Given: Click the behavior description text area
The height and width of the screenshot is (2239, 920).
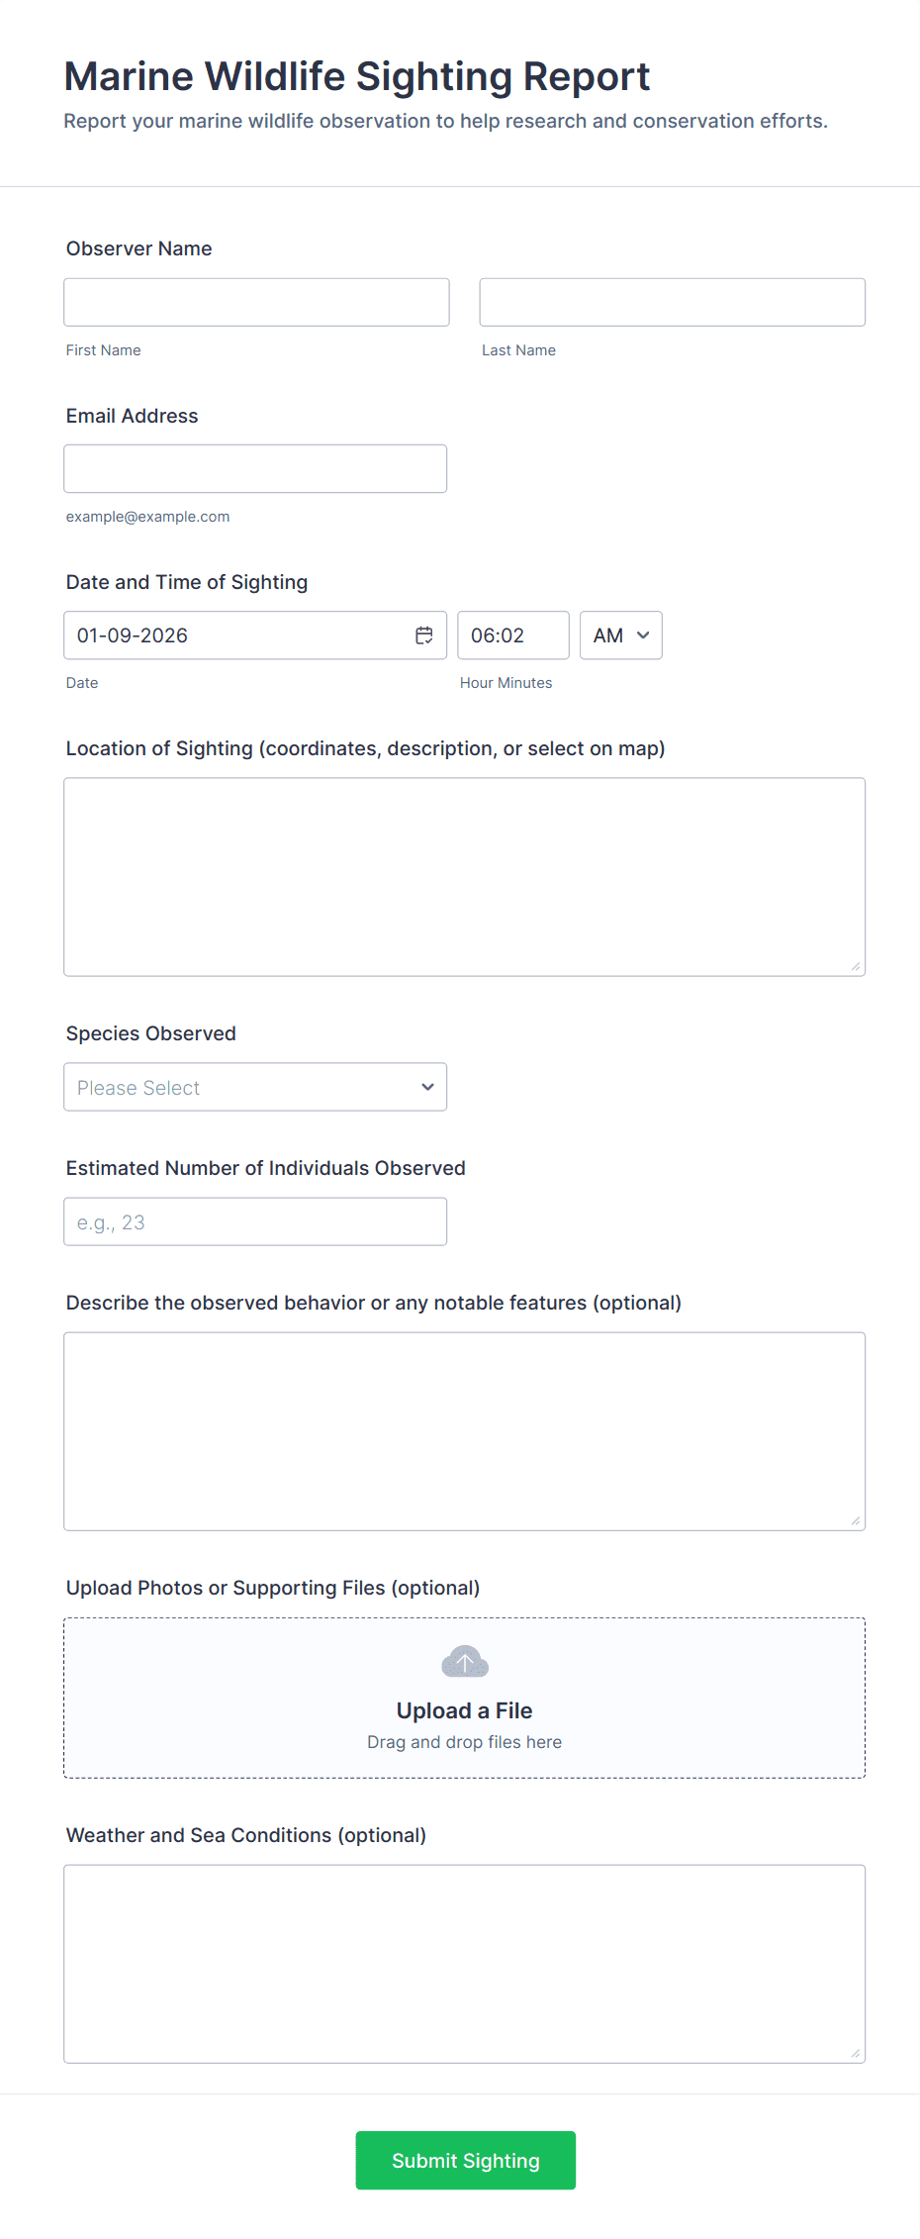Looking at the screenshot, I should (464, 1430).
